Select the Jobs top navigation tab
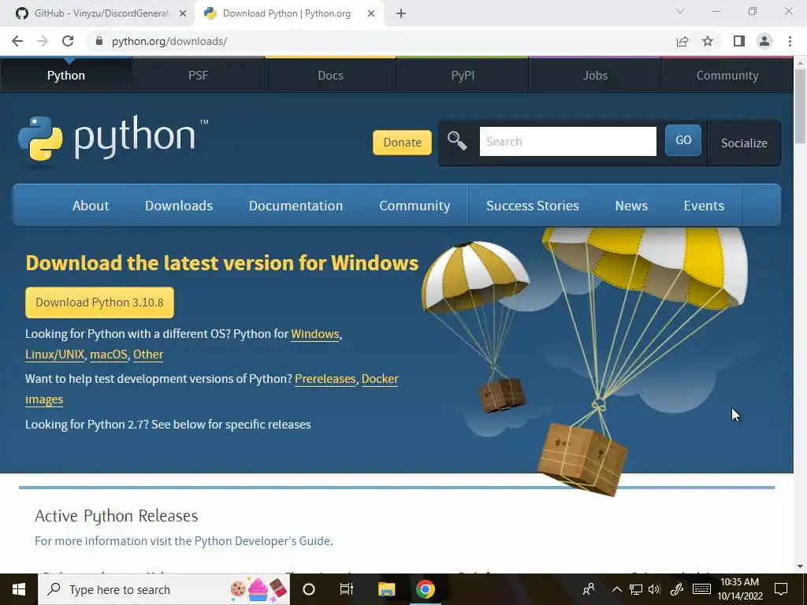The image size is (807, 605). coord(595,75)
